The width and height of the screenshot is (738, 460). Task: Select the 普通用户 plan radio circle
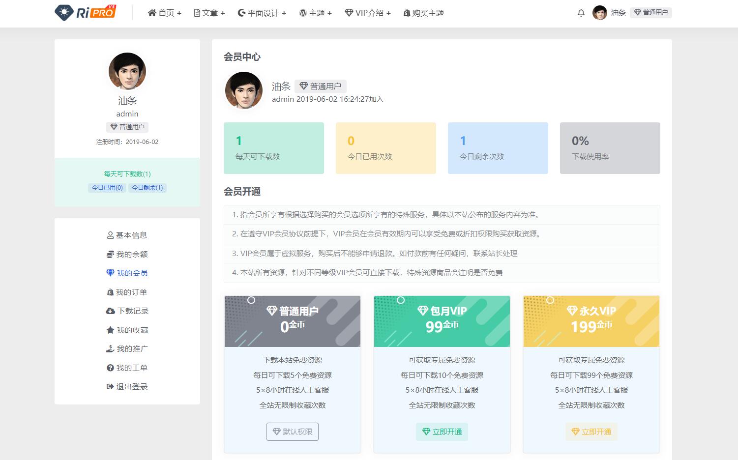(x=251, y=300)
